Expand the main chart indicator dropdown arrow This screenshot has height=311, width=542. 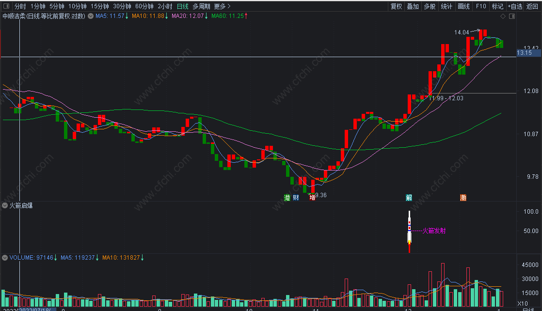click(x=90, y=16)
